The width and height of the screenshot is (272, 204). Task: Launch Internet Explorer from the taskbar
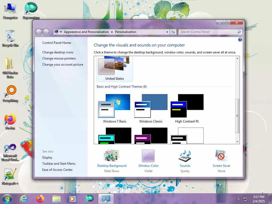[24, 199]
